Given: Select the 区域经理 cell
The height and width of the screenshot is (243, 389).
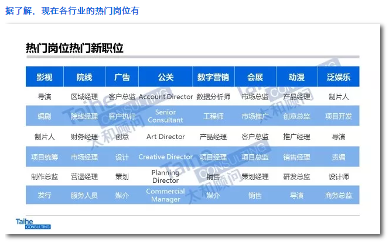Looking at the screenshot, I should pos(84,97).
